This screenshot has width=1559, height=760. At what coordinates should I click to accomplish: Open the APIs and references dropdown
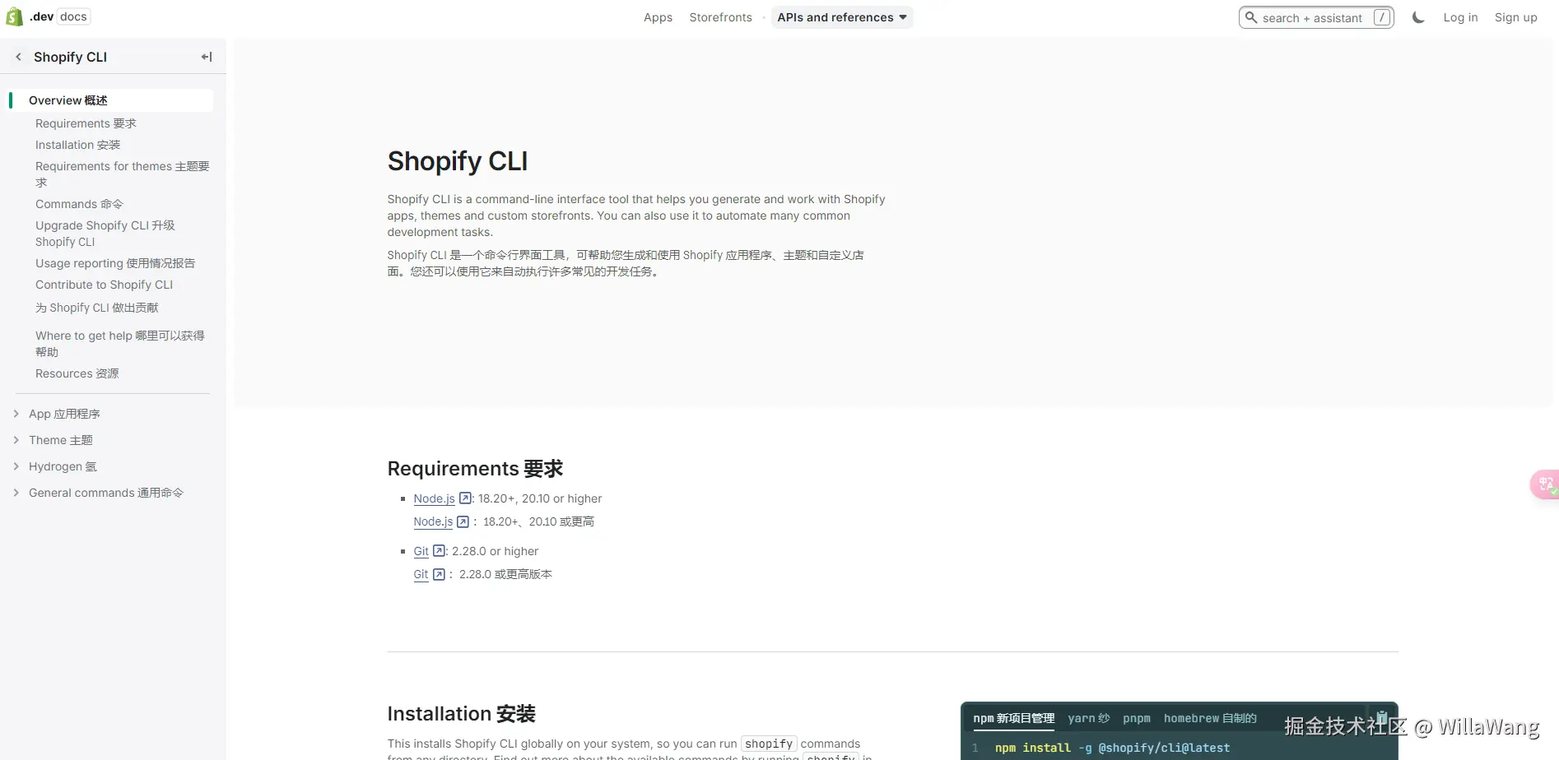[842, 17]
